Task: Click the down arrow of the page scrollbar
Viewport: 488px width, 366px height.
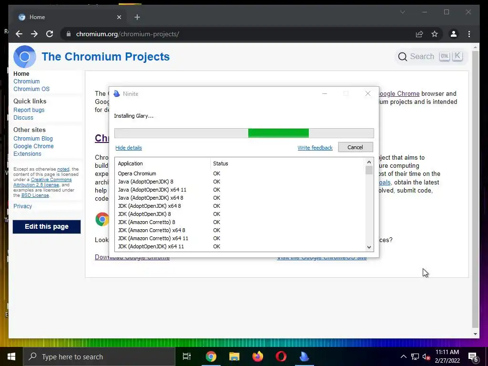Action: [475, 334]
